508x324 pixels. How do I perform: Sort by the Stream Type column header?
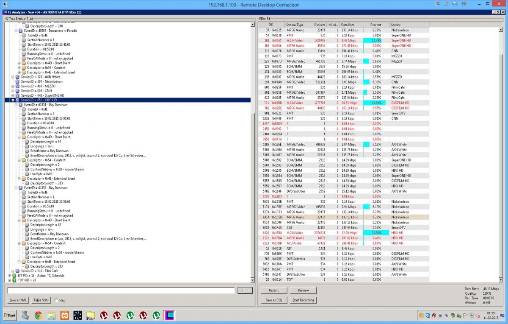coord(295,25)
